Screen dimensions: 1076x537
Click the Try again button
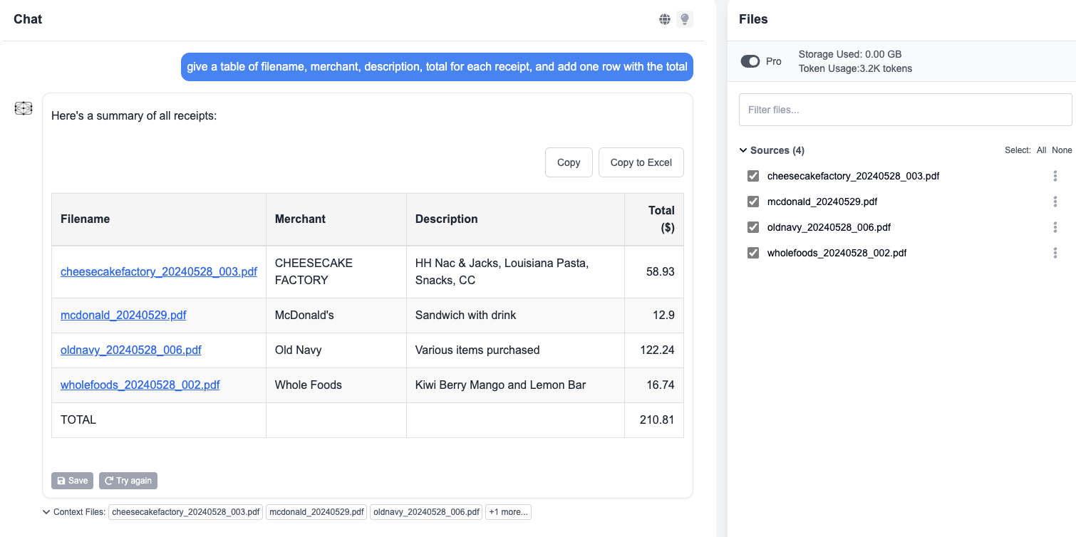pos(128,481)
